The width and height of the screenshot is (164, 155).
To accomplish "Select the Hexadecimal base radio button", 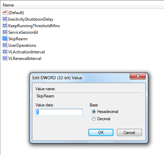I will pos(94,112).
